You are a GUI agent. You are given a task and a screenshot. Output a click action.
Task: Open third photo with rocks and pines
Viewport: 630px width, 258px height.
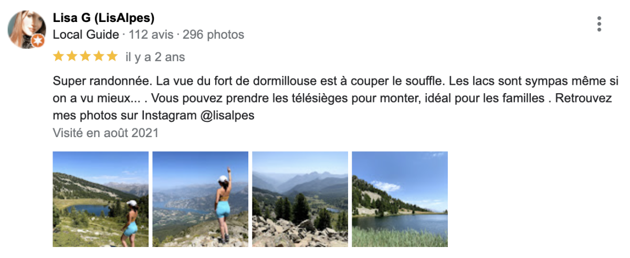click(x=300, y=199)
